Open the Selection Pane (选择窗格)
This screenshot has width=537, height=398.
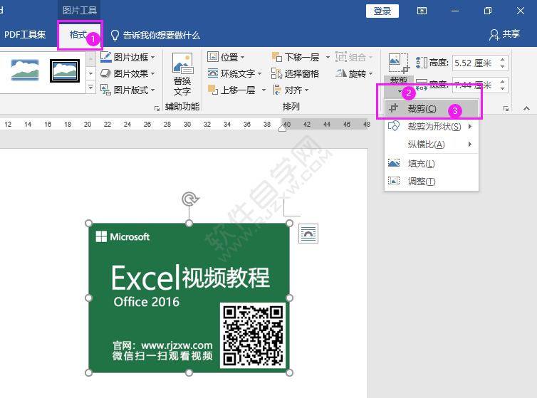click(x=296, y=73)
